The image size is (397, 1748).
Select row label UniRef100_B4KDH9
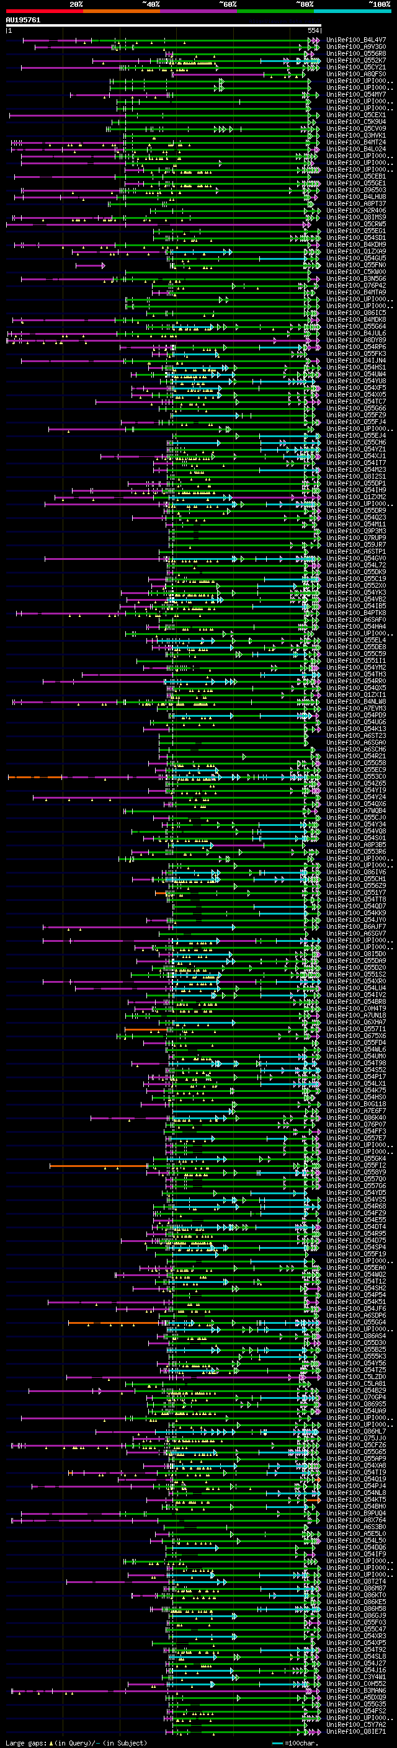coord(356,245)
